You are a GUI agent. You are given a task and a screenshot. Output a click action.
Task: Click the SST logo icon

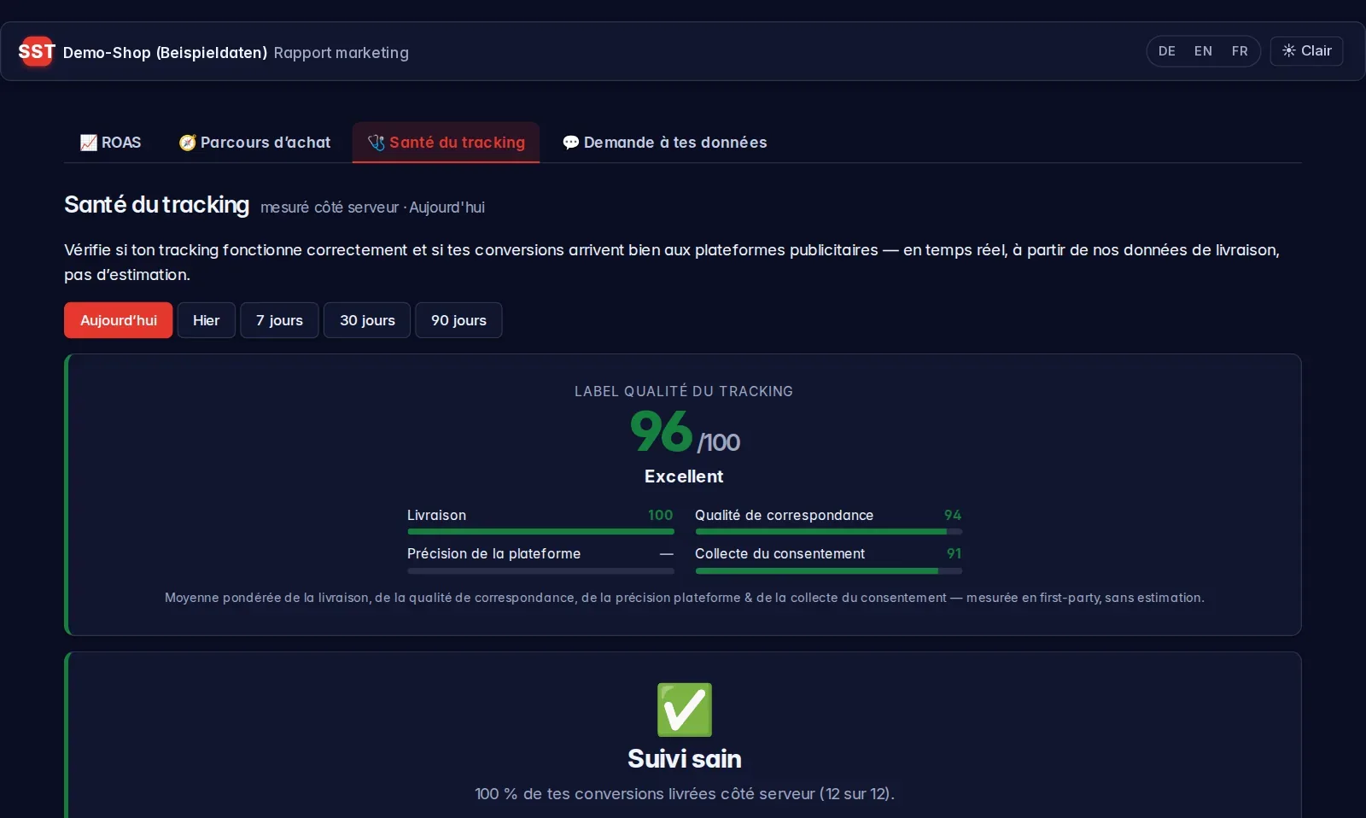(x=37, y=51)
